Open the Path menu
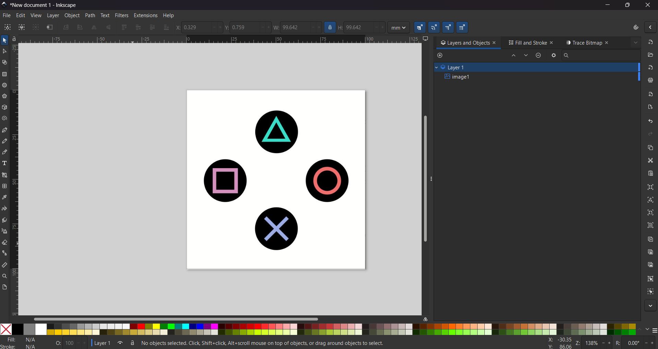The height and width of the screenshot is (349, 658). click(90, 15)
